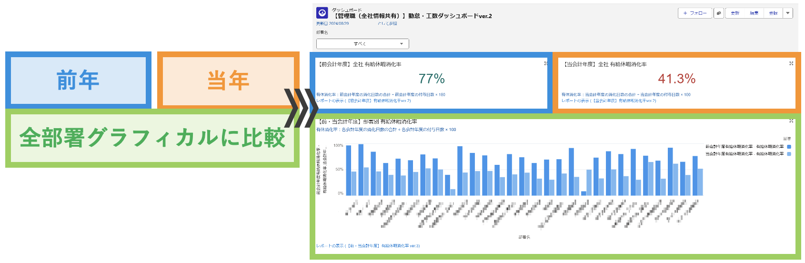Screen dimensions: 805x263
Task: Click the 41.3% metric value
Action: pyautogui.click(x=676, y=79)
